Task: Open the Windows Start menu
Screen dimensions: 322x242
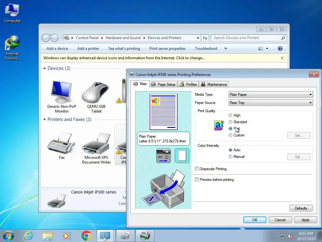Action: pos(8,236)
